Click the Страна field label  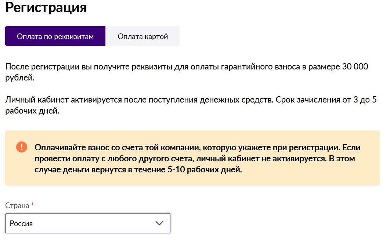pyautogui.click(x=17, y=206)
